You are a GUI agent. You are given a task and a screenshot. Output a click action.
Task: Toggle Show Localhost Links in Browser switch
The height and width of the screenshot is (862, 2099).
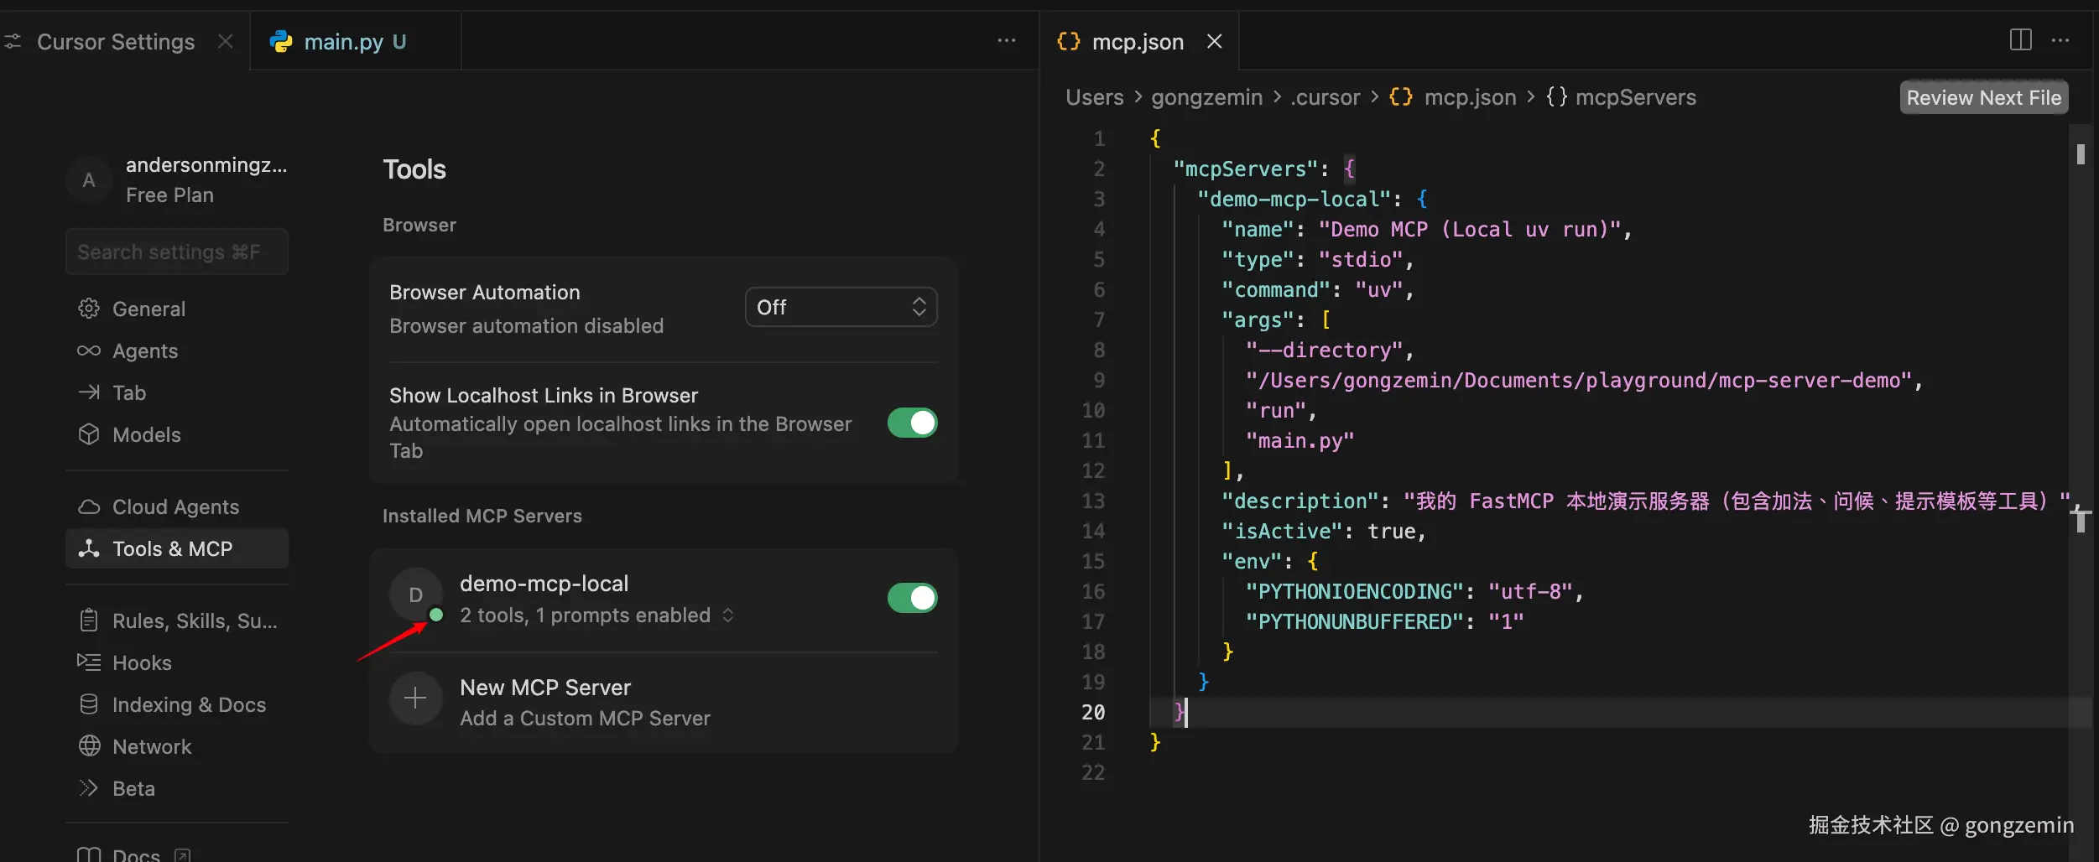click(x=912, y=423)
